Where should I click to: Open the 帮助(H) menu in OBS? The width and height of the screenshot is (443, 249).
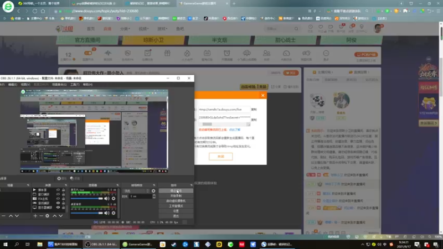click(x=87, y=85)
